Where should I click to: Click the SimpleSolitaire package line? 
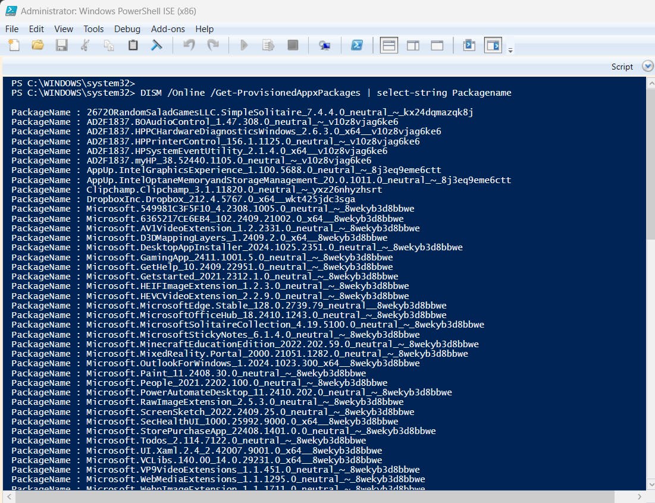coord(242,112)
